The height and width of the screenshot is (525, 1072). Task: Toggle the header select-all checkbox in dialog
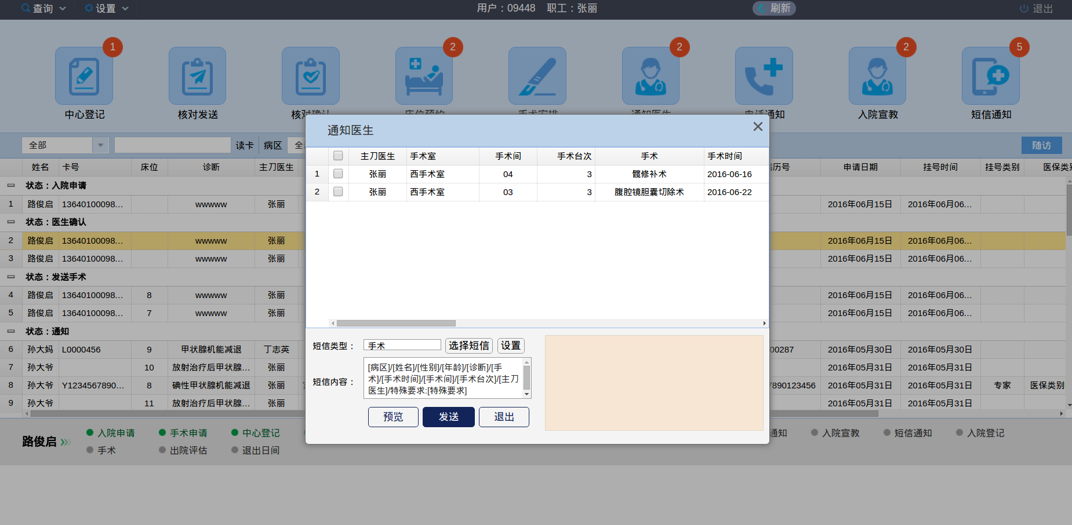click(338, 156)
